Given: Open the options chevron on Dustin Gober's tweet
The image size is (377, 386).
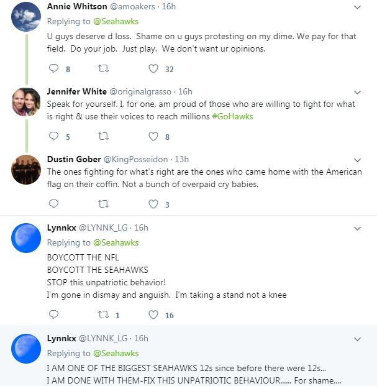Looking at the screenshot, I should pyautogui.click(x=357, y=160).
